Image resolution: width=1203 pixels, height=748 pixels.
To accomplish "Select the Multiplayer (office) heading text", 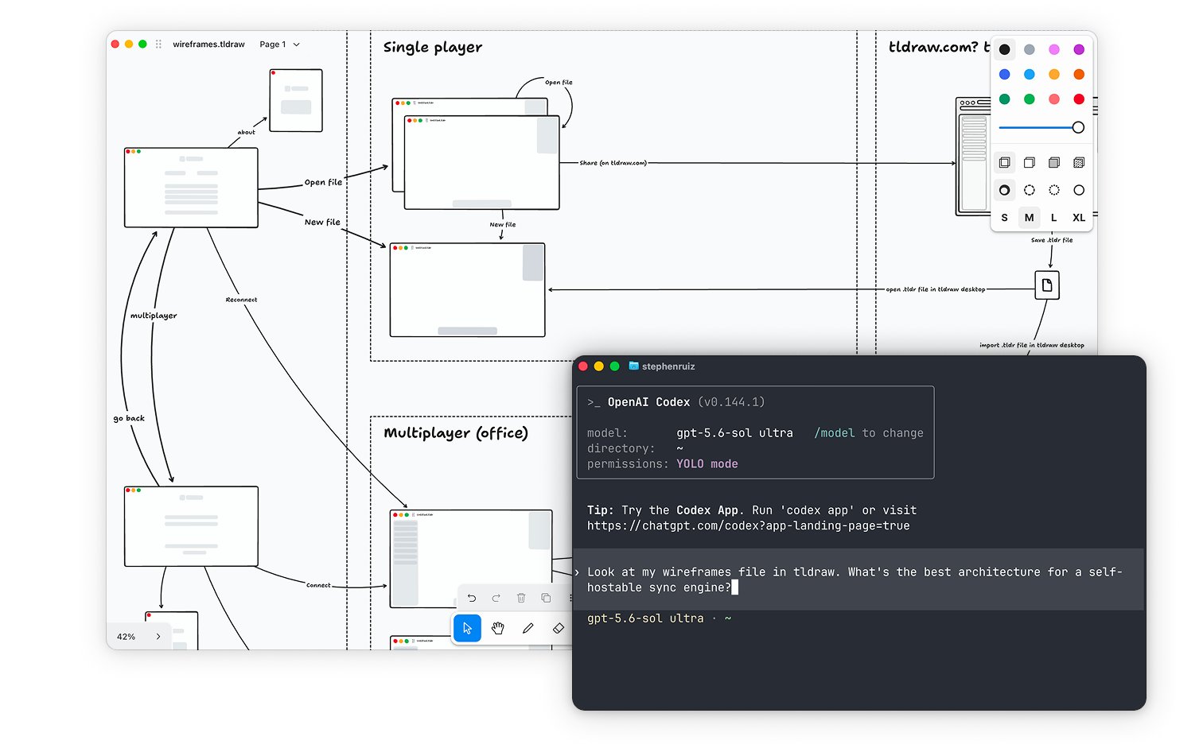I will click(456, 433).
